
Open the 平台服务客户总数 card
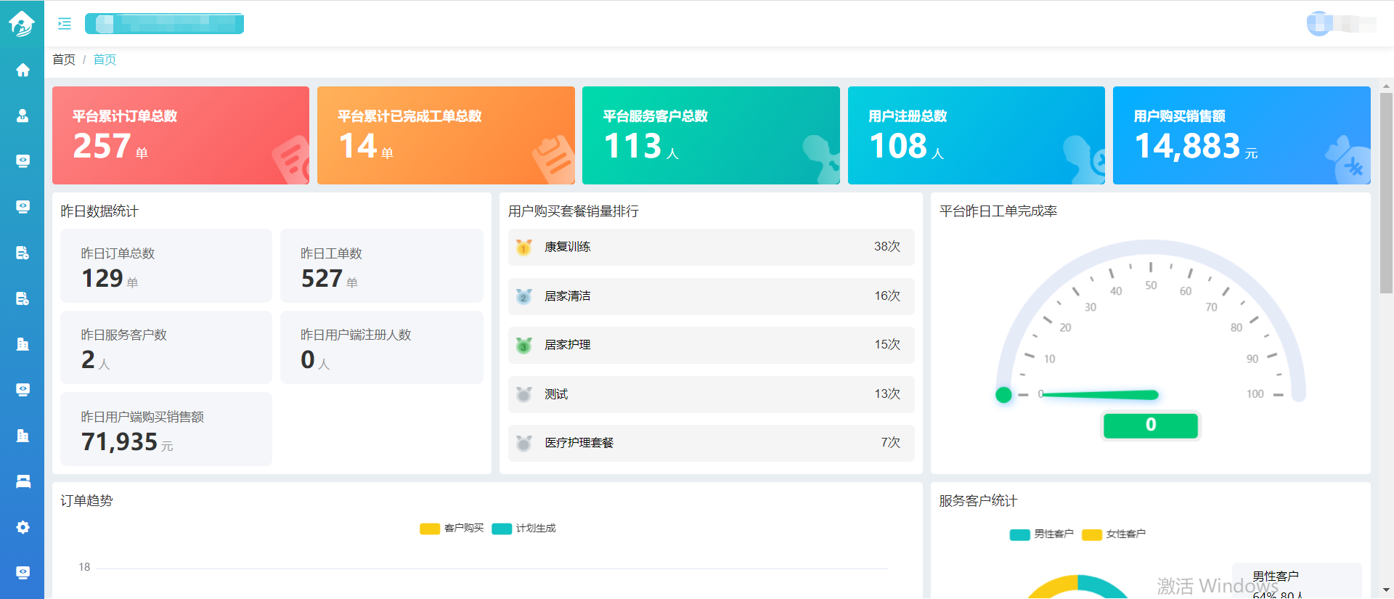711,135
